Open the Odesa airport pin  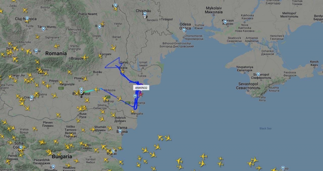pyautogui.click(x=184, y=30)
